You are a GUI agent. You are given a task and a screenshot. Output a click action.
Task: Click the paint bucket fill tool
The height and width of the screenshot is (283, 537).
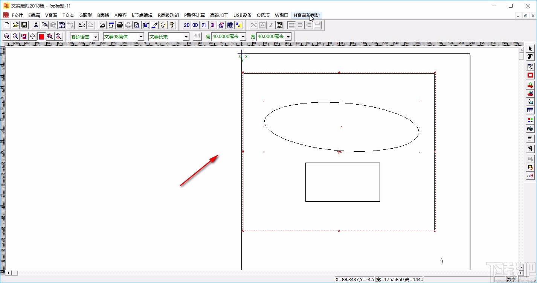point(530,129)
